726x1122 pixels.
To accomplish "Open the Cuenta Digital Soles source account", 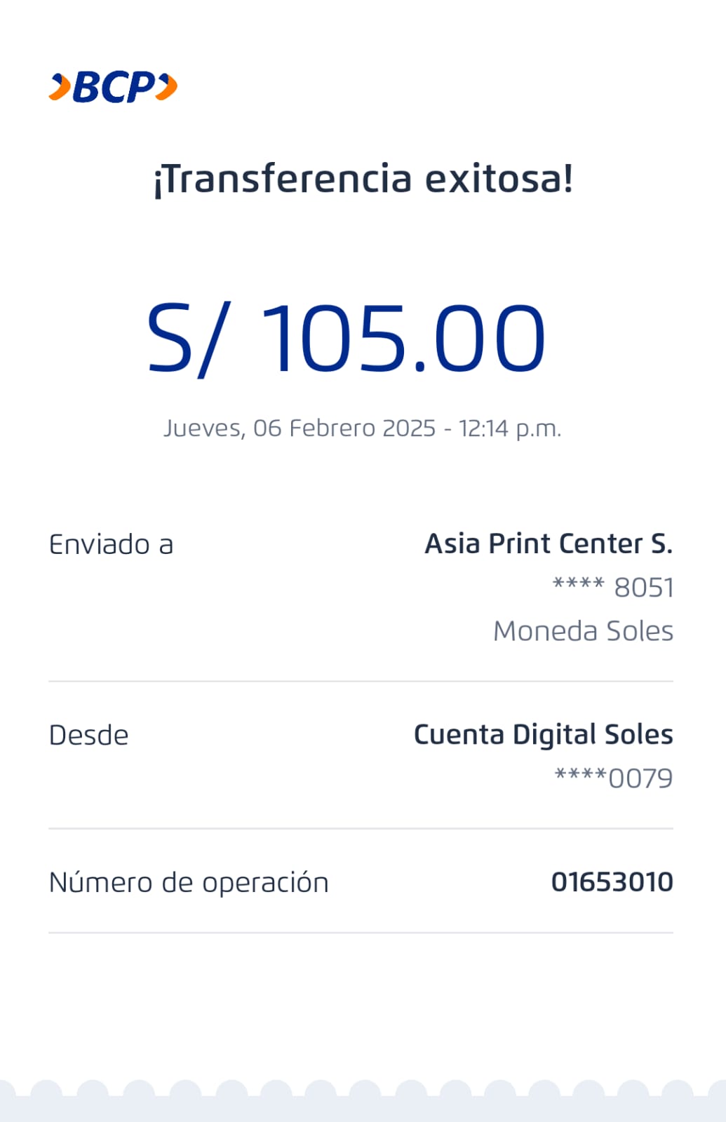I will [543, 734].
